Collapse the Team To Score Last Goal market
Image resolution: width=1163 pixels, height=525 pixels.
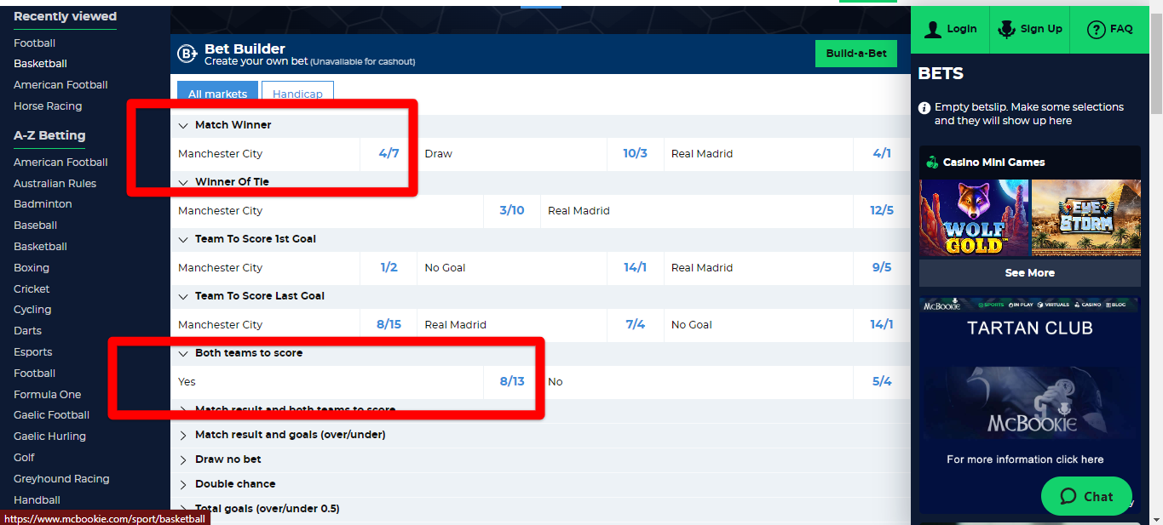(182, 296)
